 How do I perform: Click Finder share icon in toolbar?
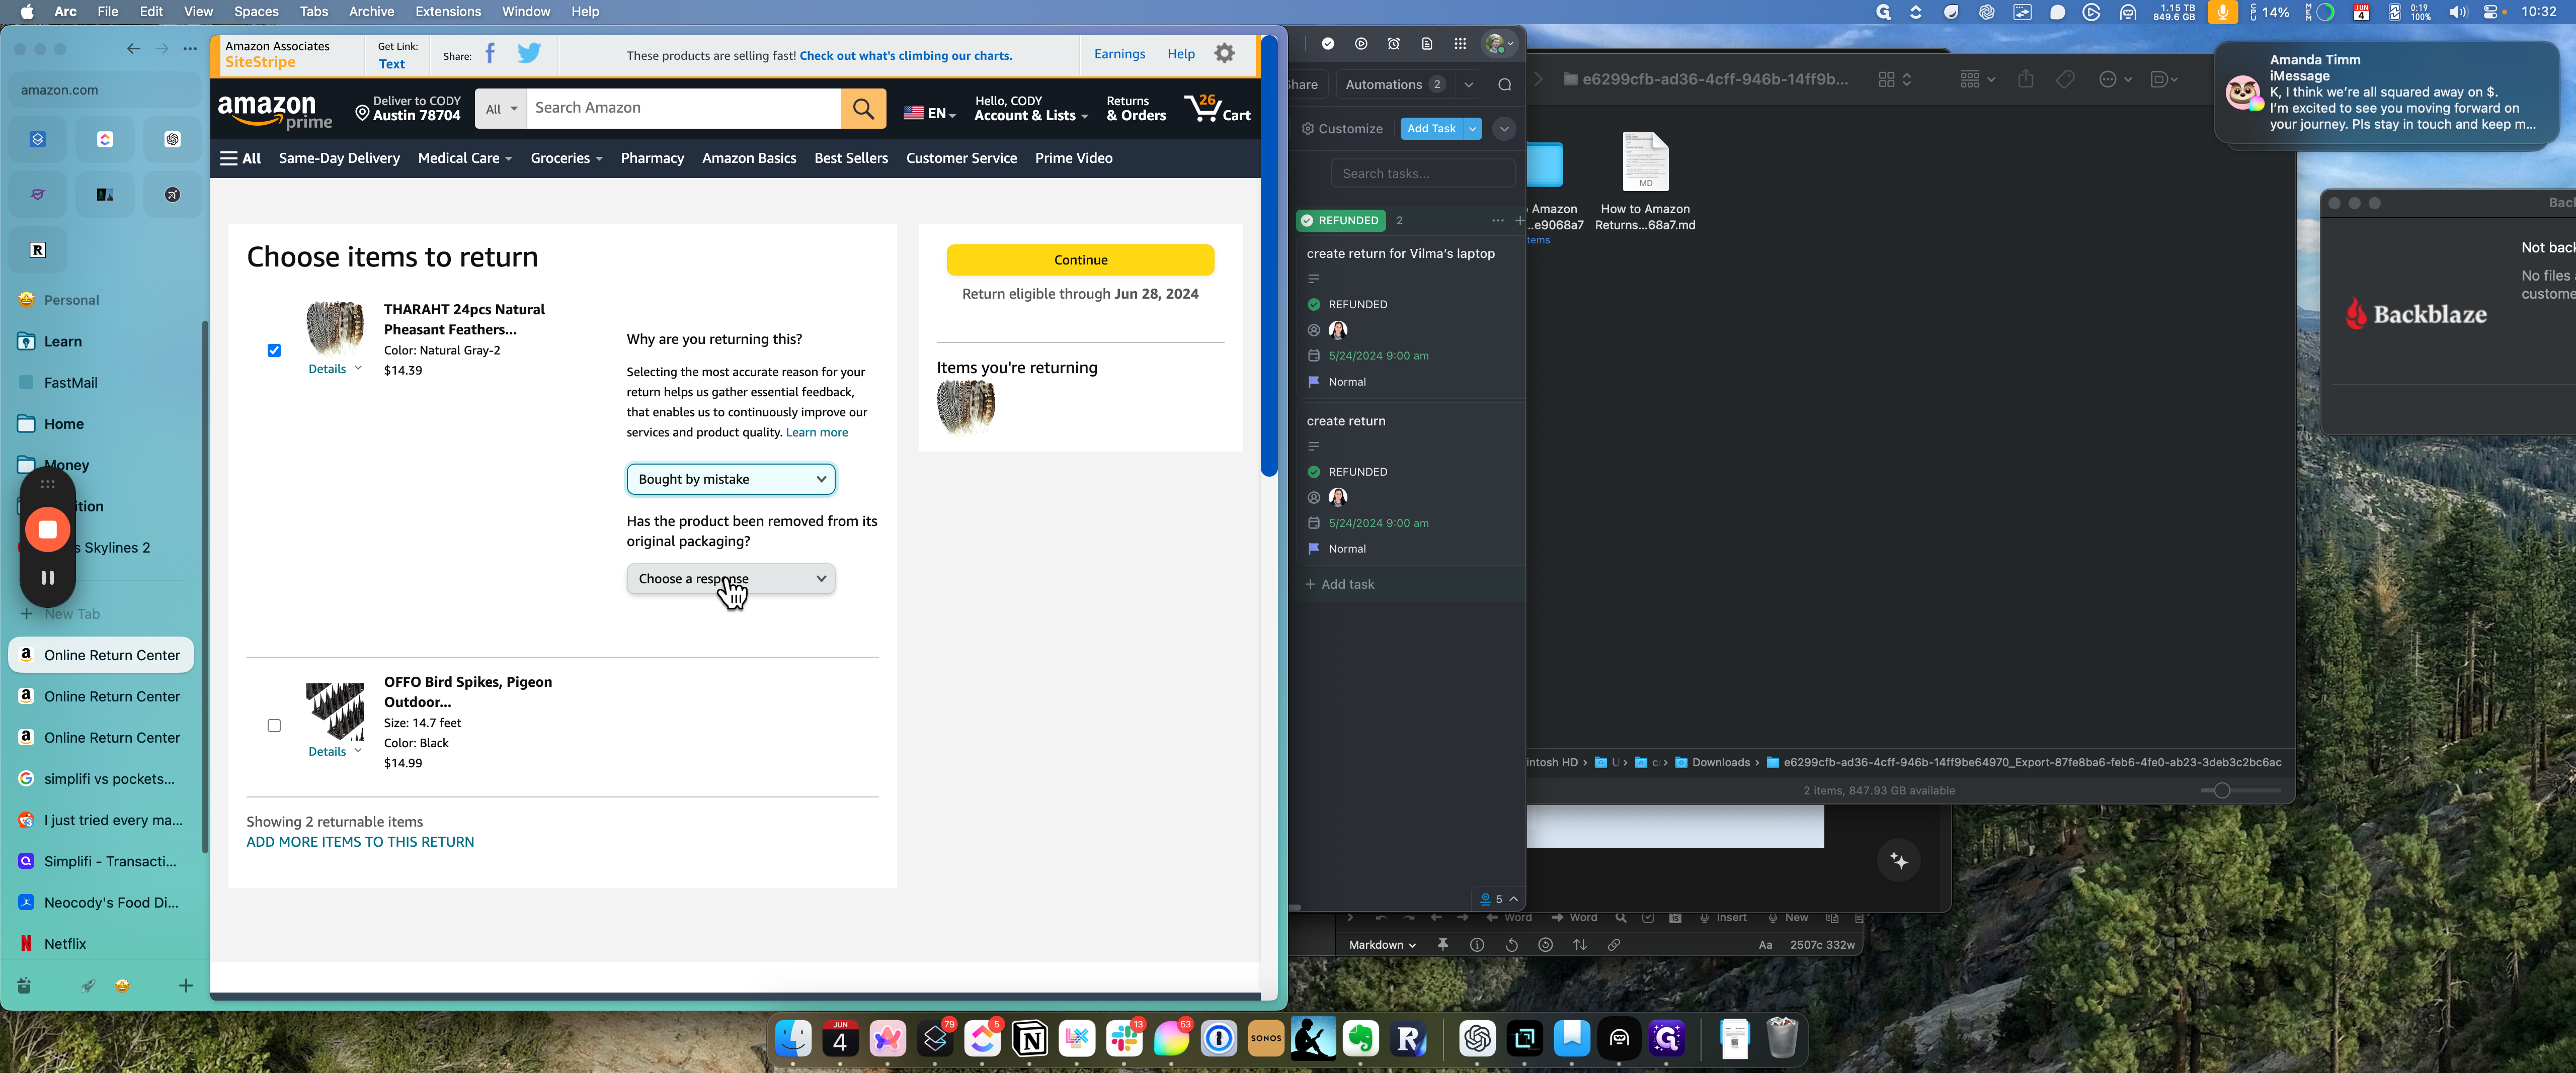2025,79
